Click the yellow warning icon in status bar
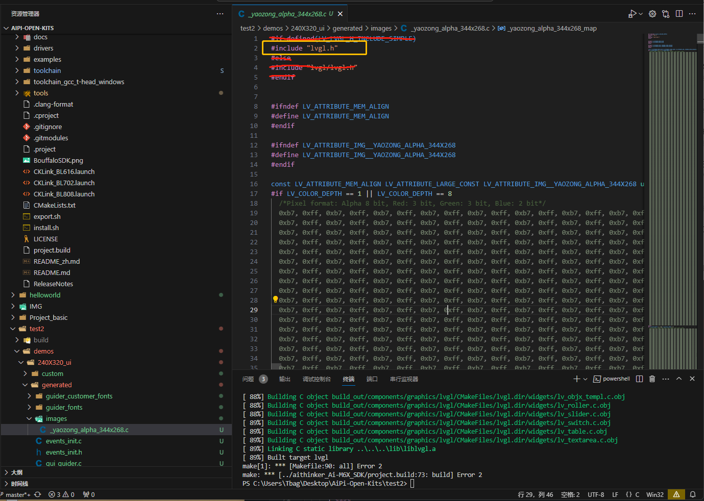Screen dimensions: 704x501 (x=676, y=494)
